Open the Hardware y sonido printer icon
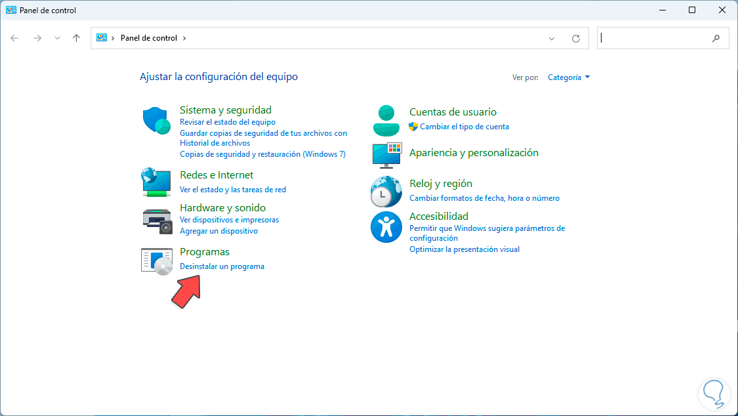 (157, 221)
